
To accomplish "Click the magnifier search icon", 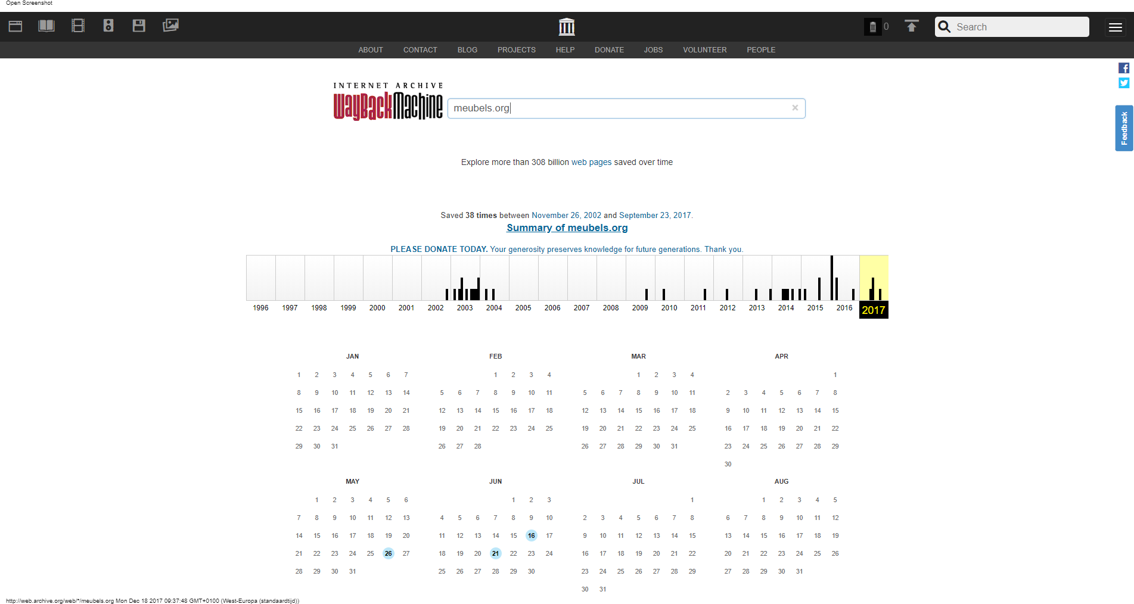I will click(945, 27).
